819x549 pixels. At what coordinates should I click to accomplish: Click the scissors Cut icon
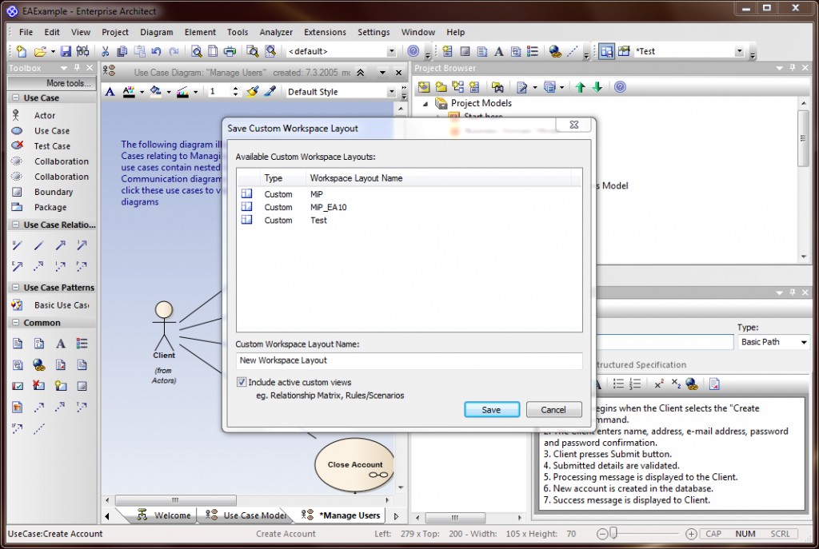pyautogui.click(x=105, y=51)
